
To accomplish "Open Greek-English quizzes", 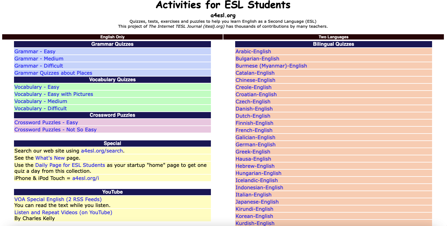I will tap(253, 152).
